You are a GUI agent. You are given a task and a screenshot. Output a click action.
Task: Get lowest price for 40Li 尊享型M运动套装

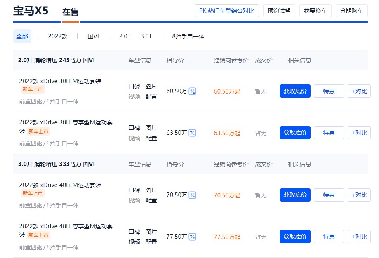(295, 237)
